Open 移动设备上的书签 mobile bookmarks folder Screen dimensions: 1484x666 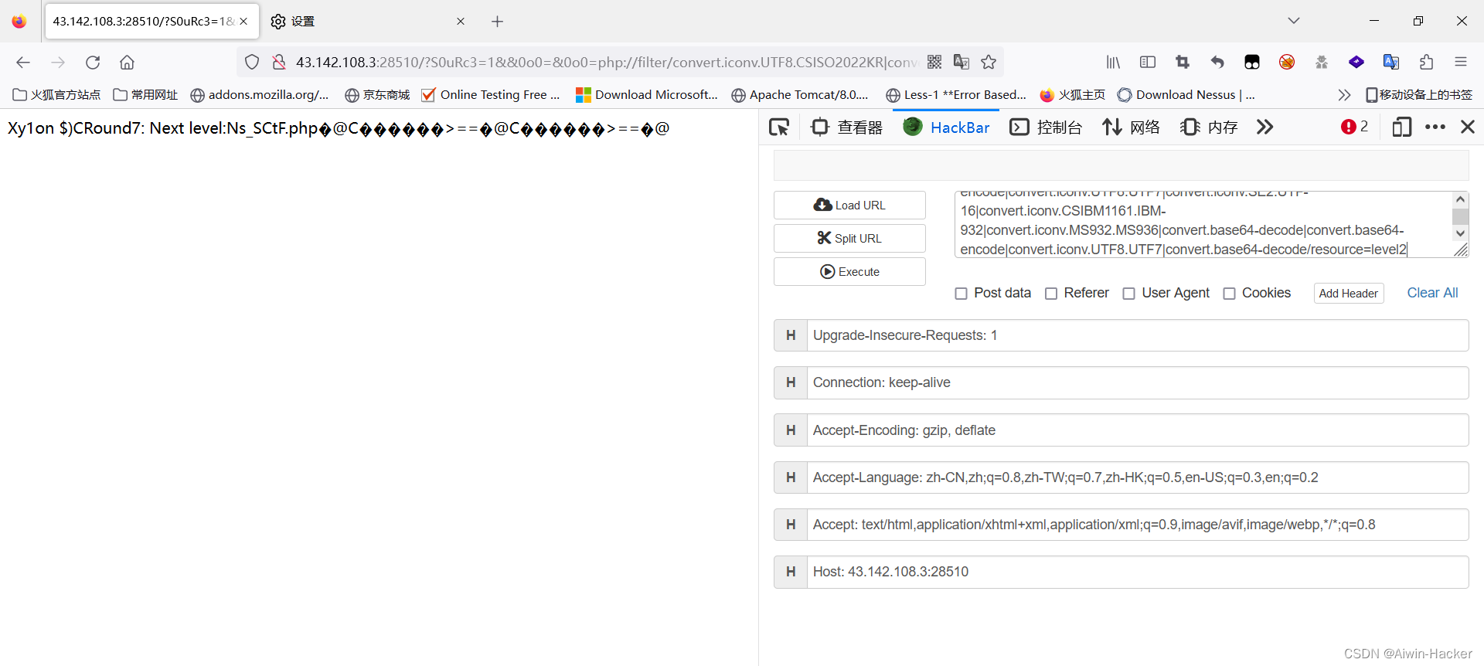1419,95
